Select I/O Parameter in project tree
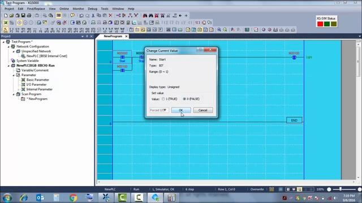The height and width of the screenshot is (203, 362). coord(36,85)
